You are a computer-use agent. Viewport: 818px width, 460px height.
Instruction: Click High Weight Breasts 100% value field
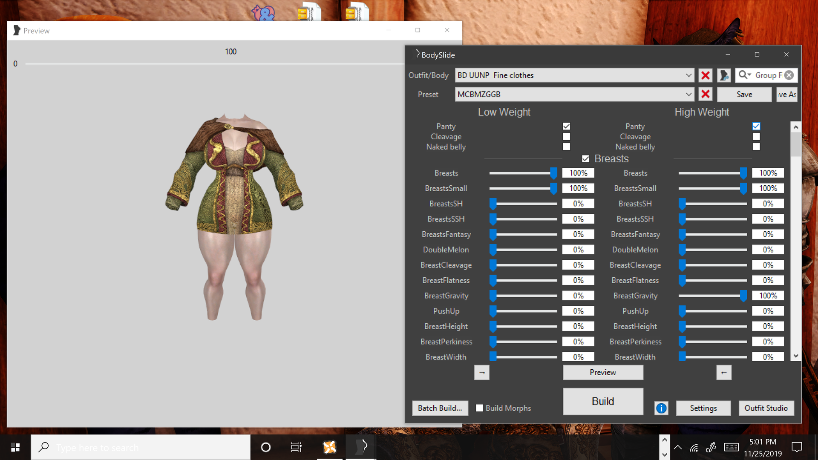(768, 173)
